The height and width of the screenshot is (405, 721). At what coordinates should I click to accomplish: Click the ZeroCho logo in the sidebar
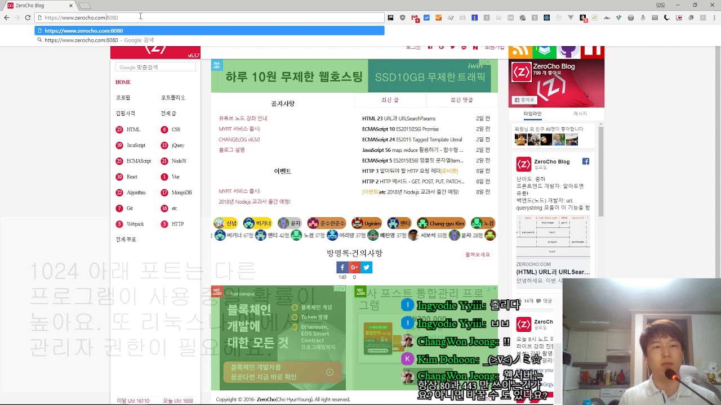155,49
